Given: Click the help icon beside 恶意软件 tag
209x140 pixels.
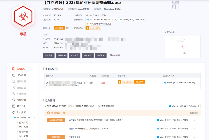Looking at the screenshot, I should click(67, 28).
